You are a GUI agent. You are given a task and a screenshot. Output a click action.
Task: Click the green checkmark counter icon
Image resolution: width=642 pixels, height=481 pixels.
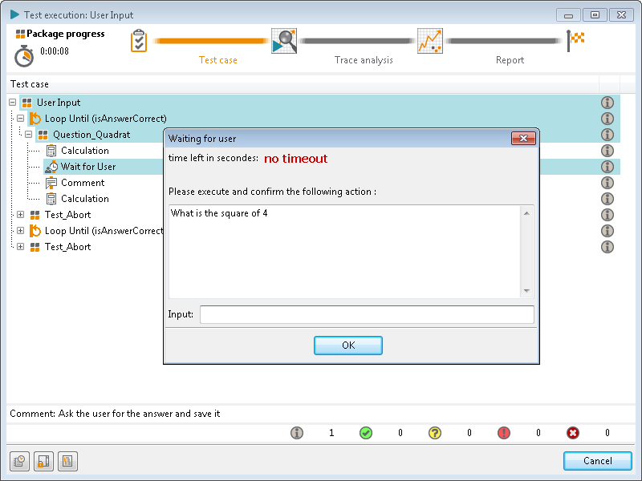pyautogui.click(x=366, y=433)
